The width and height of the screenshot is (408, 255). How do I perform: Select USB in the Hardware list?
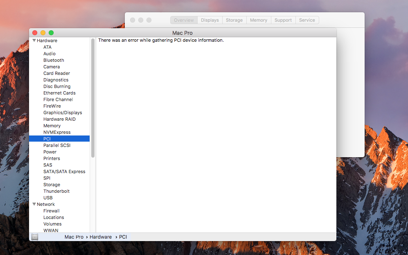[48, 198]
